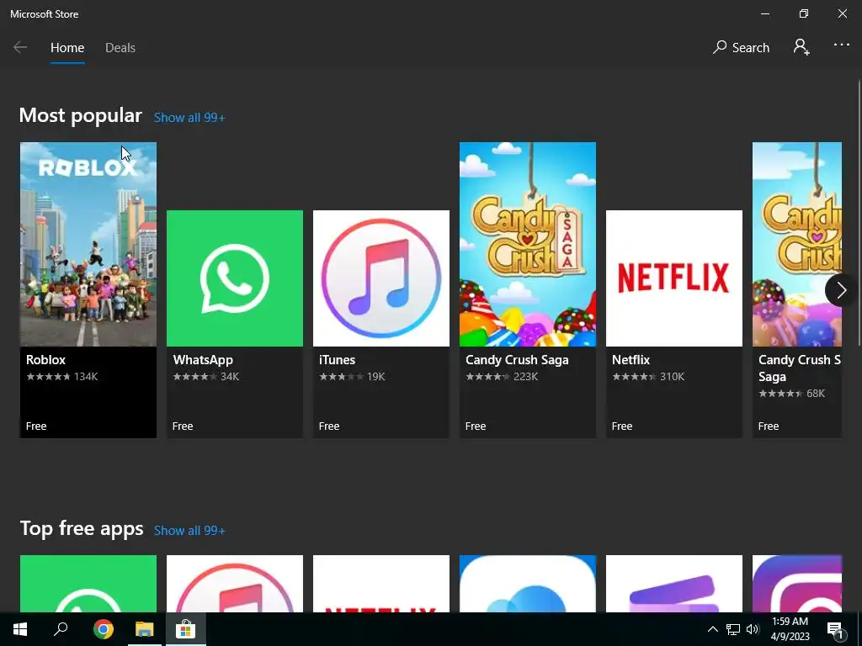Click Free price under iTunes

tap(329, 426)
